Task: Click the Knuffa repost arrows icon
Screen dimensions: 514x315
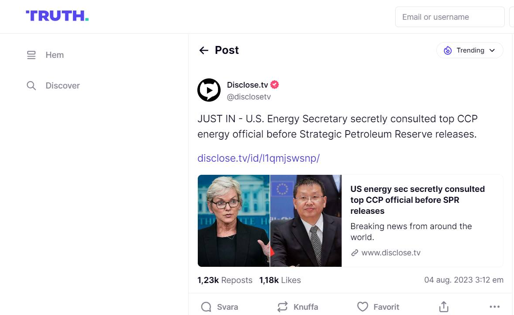Action: (x=283, y=307)
